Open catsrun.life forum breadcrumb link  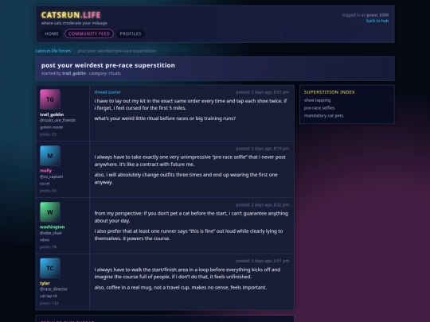[x=53, y=51]
